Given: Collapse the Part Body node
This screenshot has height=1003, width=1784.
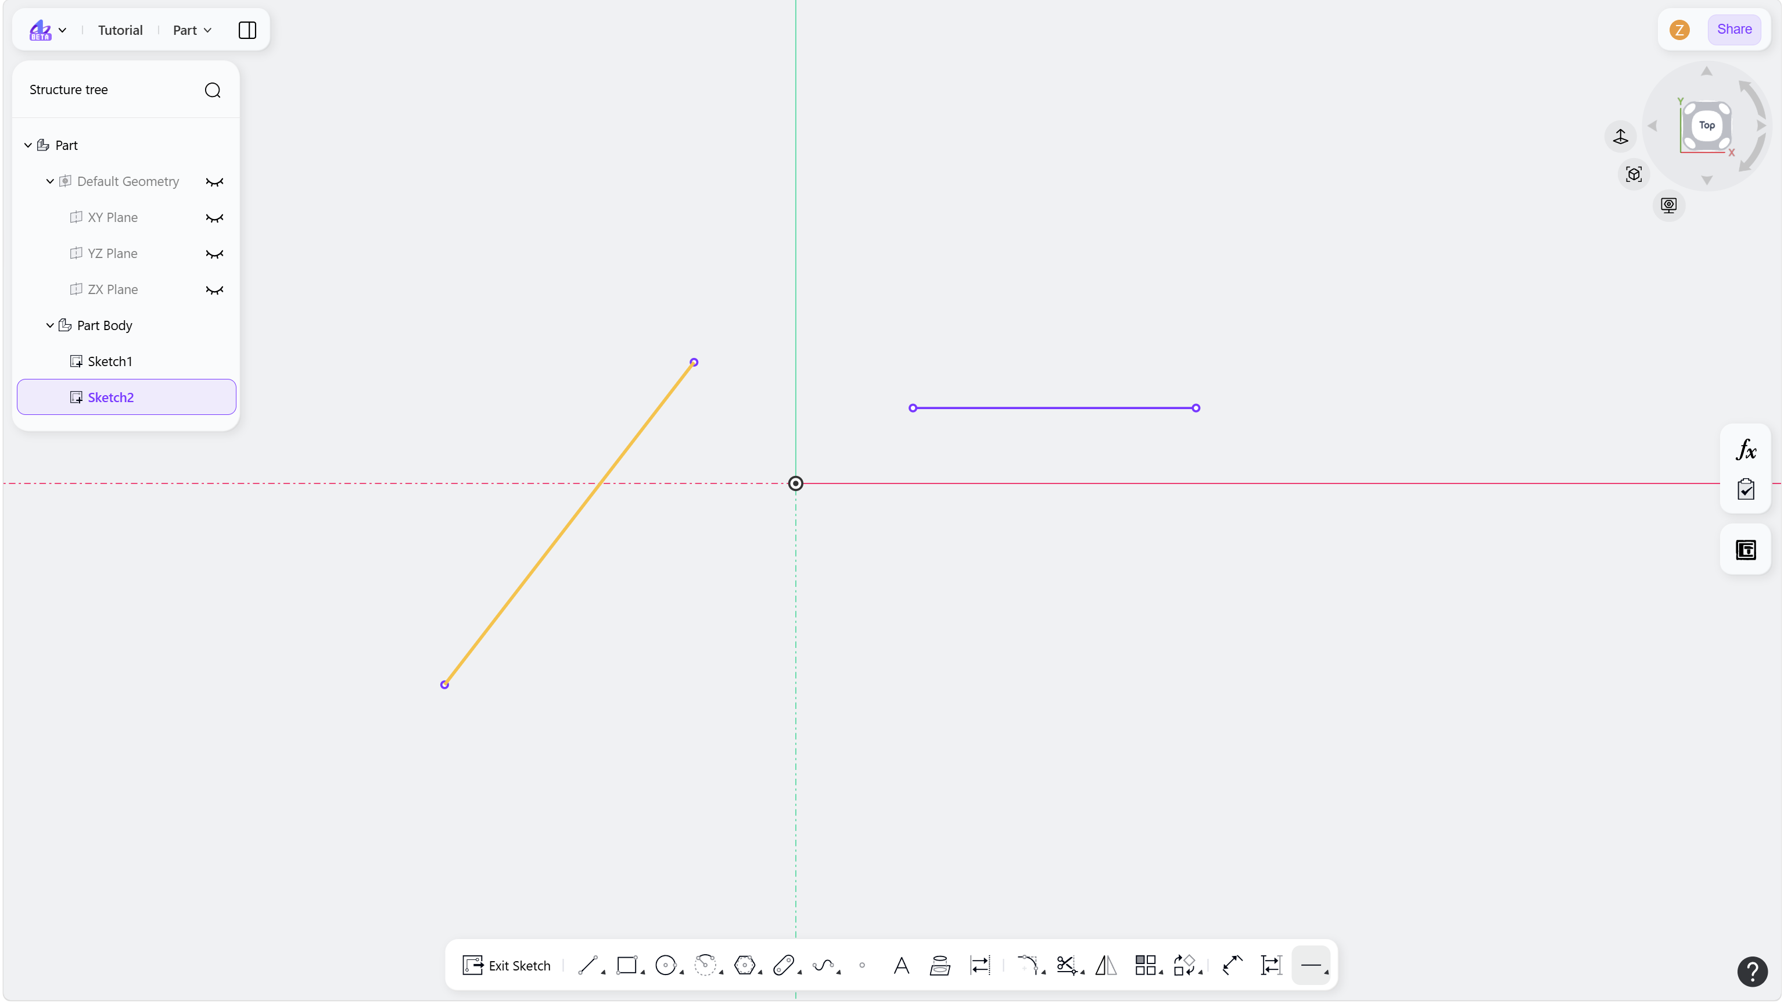Looking at the screenshot, I should click(50, 325).
